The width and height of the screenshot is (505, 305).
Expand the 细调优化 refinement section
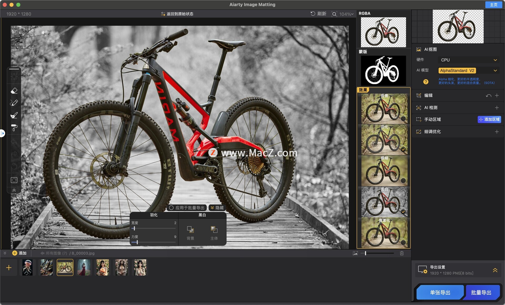pos(497,132)
